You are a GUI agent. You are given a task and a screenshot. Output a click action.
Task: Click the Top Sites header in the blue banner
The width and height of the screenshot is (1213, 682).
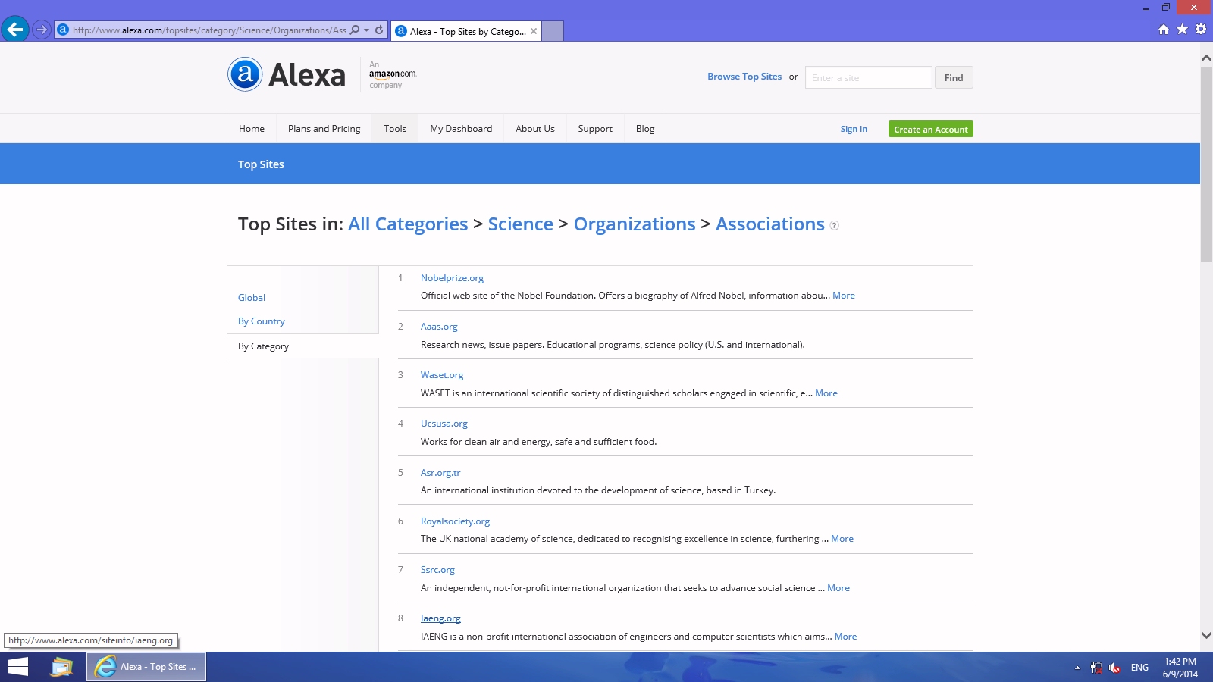click(x=261, y=164)
